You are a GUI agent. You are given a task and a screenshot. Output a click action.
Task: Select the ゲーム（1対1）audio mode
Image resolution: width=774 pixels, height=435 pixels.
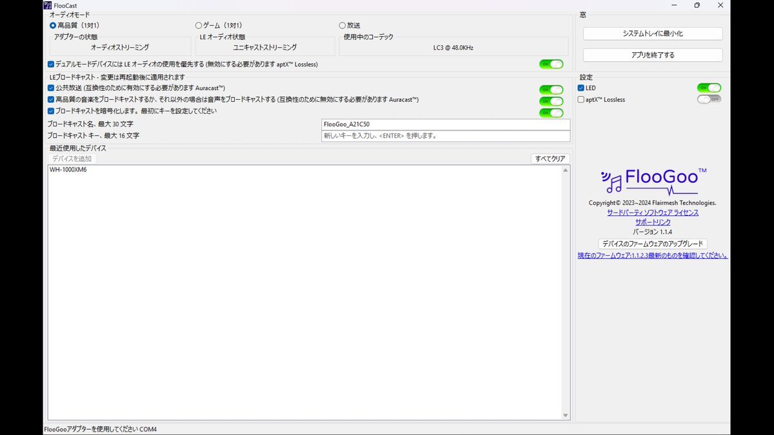(199, 26)
